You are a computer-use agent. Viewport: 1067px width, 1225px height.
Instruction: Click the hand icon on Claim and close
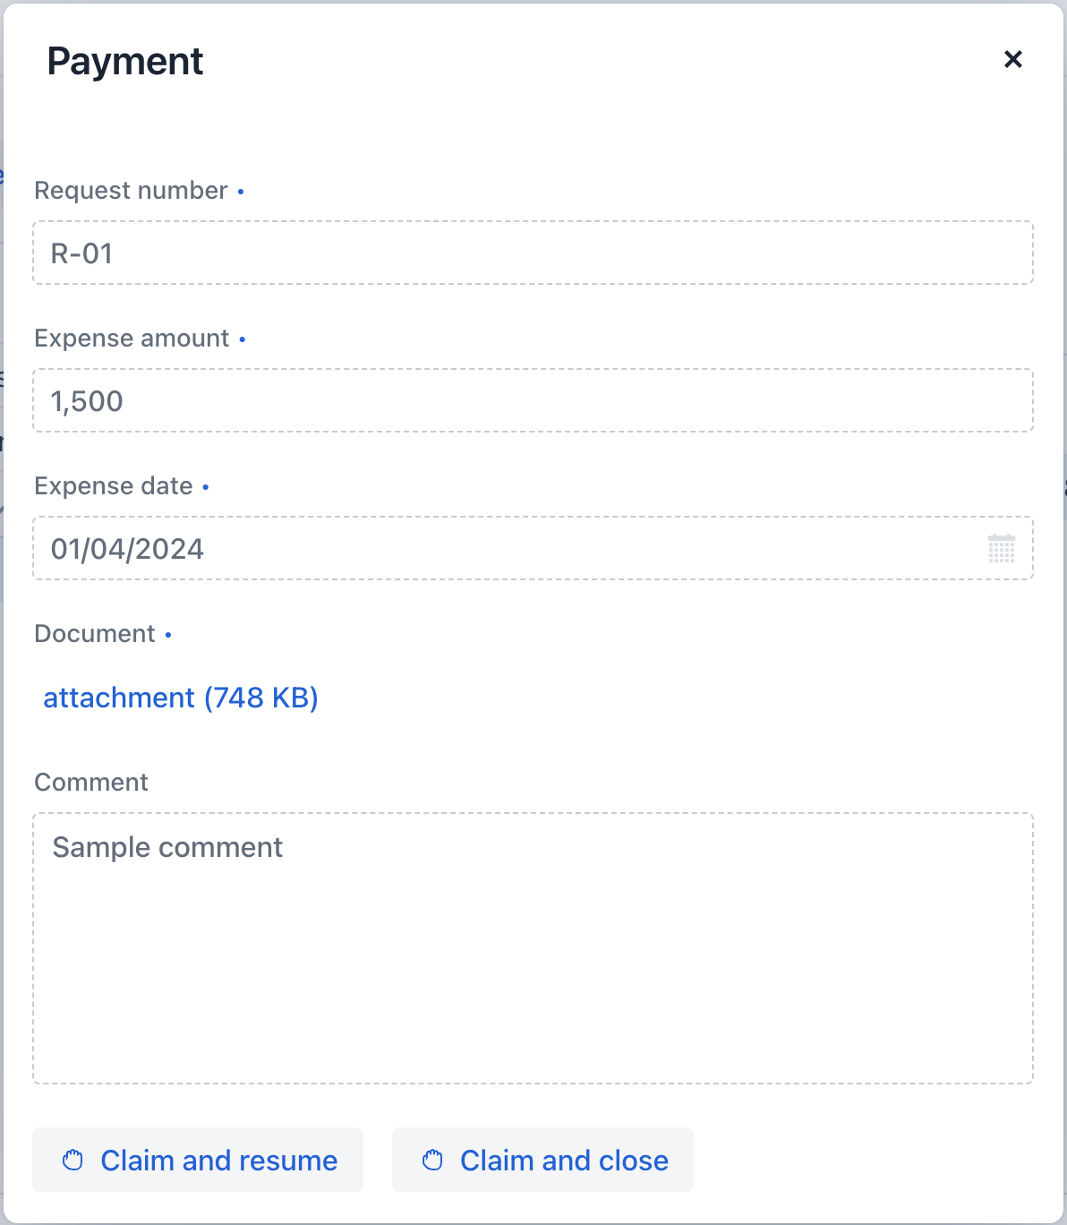click(x=432, y=1160)
